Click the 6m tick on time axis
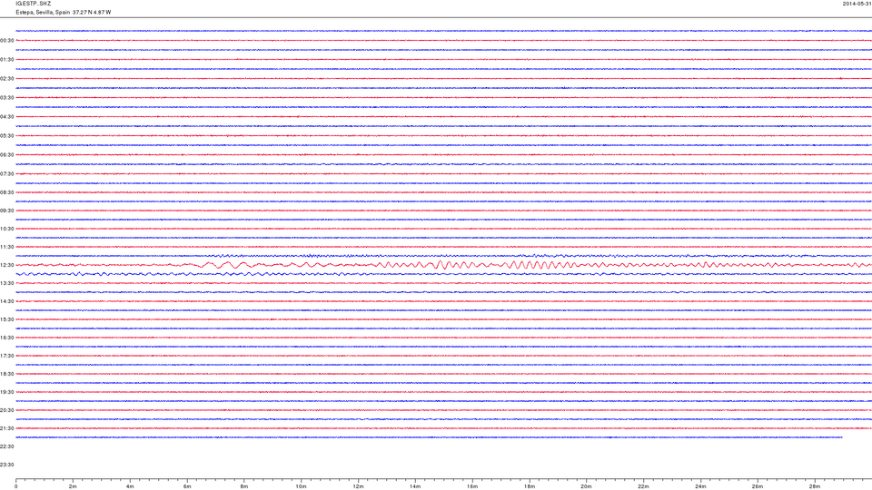 pyautogui.click(x=187, y=486)
